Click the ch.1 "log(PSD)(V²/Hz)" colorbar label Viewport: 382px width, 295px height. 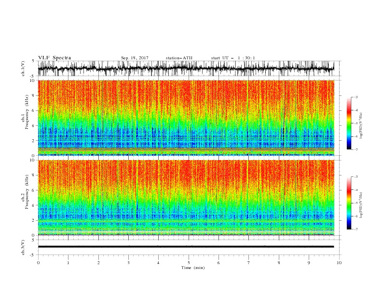click(361, 126)
